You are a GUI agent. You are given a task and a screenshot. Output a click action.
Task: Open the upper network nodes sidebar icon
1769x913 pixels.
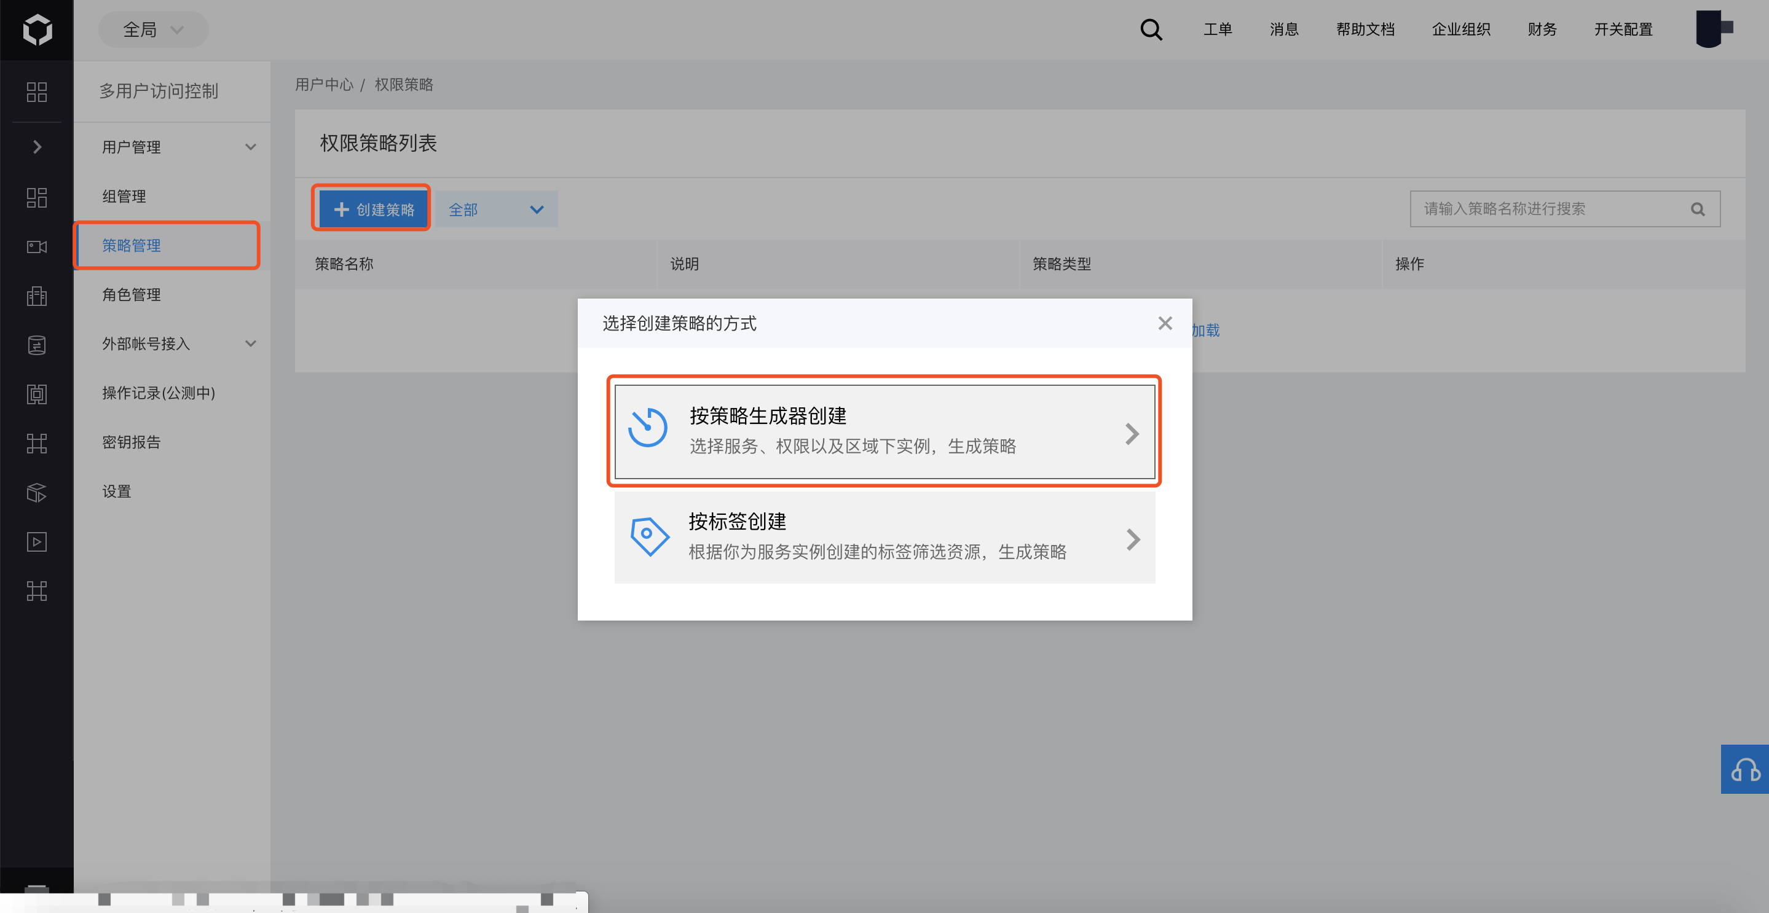pos(36,444)
